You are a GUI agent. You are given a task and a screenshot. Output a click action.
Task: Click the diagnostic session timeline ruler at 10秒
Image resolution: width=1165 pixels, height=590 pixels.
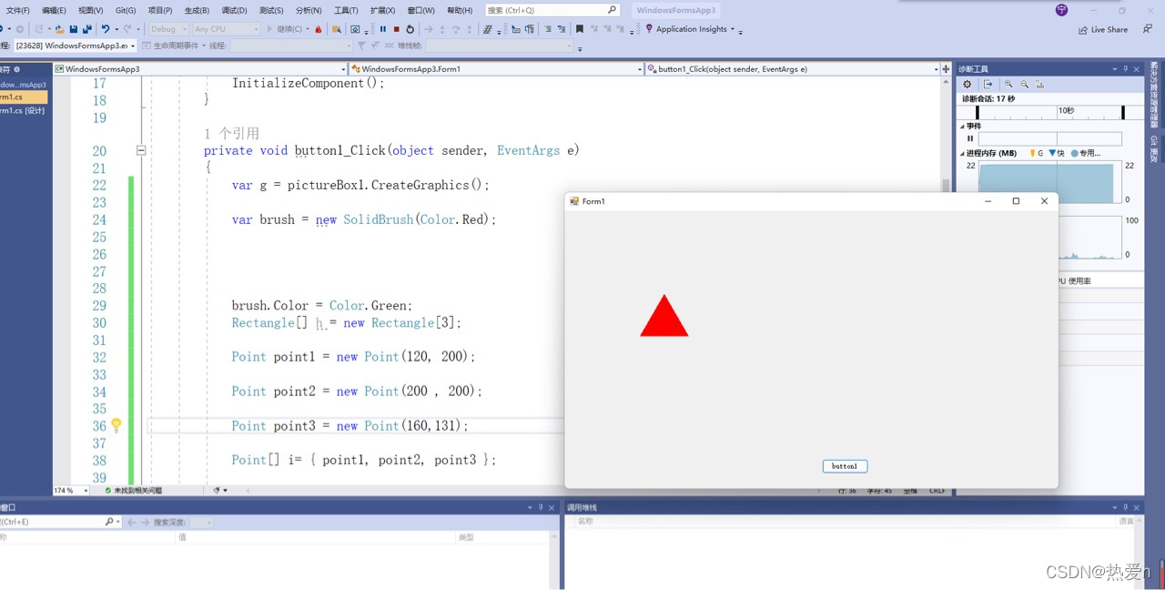[1068, 111]
